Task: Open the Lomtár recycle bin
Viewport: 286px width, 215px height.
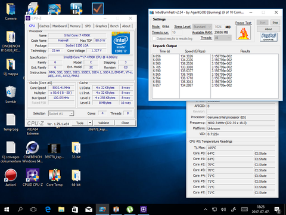Action: pyautogui.click(x=11, y=95)
